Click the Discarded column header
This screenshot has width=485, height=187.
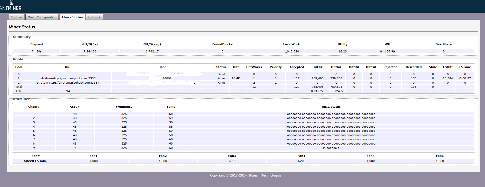point(414,67)
